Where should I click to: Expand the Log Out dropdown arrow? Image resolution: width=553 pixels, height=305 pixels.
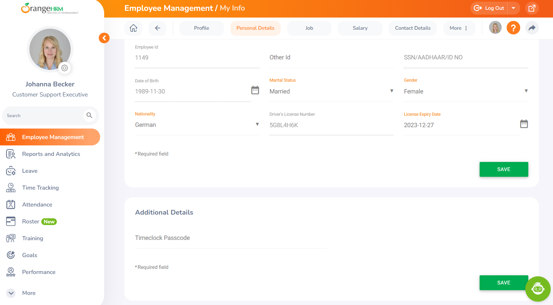click(513, 8)
